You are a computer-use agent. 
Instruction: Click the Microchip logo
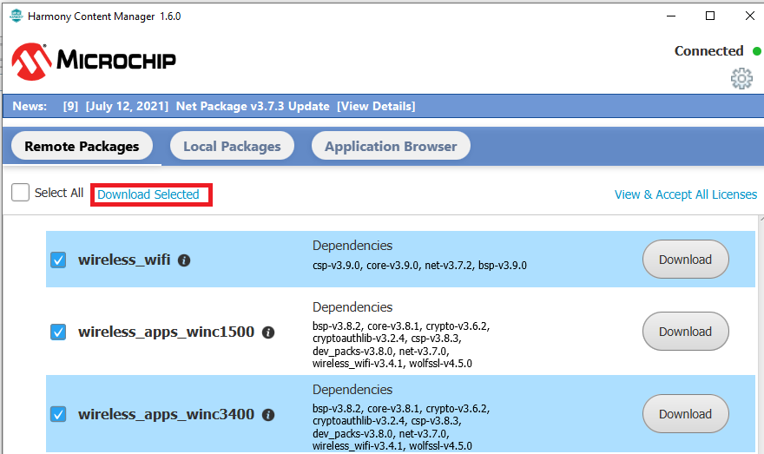(x=94, y=60)
